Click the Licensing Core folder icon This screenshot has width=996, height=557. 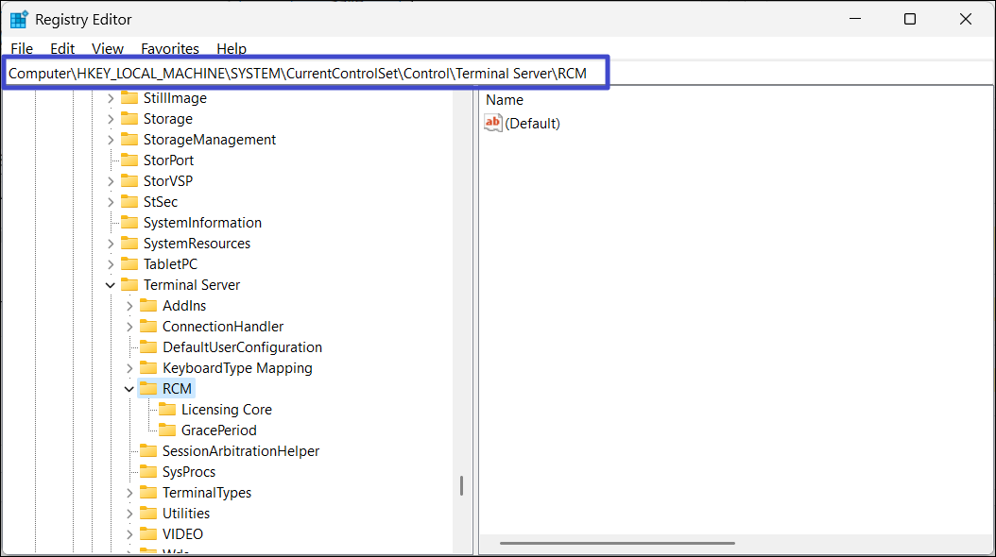click(167, 410)
